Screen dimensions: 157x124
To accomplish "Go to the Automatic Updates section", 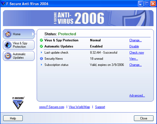I will click(19, 56).
